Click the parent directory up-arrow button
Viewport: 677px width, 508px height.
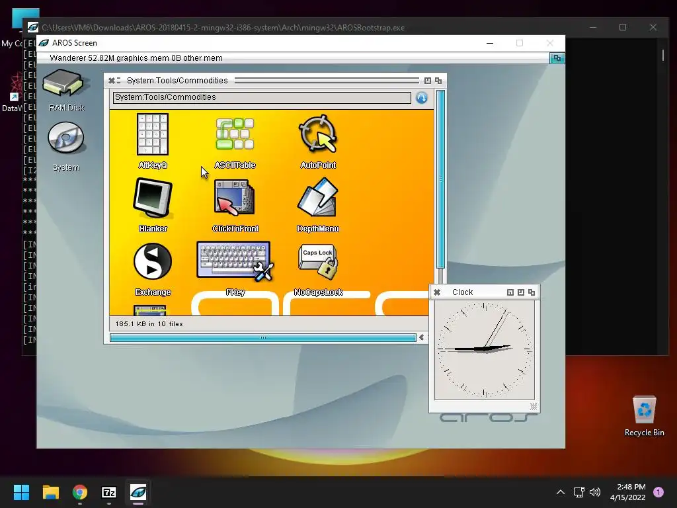tap(422, 98)
